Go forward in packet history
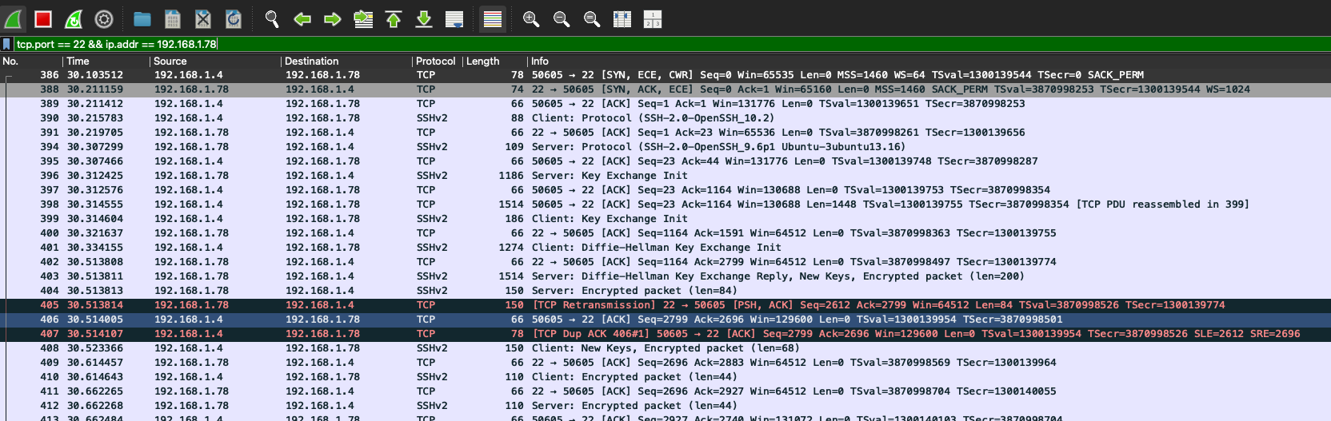 333,19
